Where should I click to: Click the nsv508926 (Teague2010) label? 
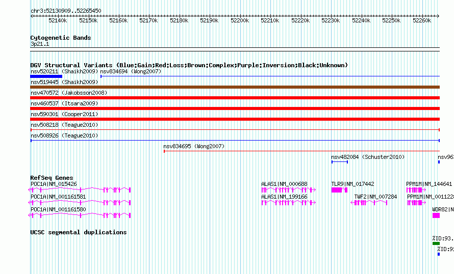(64, 135)
